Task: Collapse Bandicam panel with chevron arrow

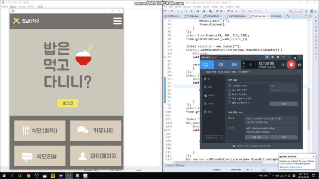Action: click(x=300, y=72)
